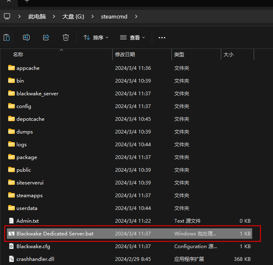
Task: Select the appcache folder icon
Action: pyautogui.click(x=12, y=68)
